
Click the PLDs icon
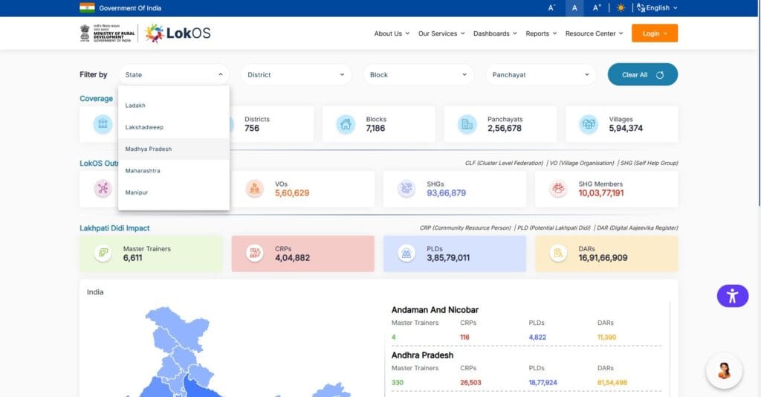407,253
